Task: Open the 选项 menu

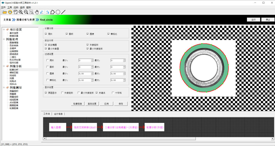Action: (22, 7)
